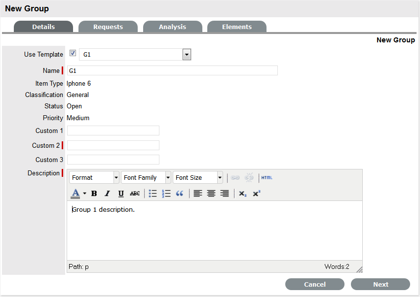Open the Font Size dropdown
The width and height of the screenshot is (420, 297).
click(198, 178)
